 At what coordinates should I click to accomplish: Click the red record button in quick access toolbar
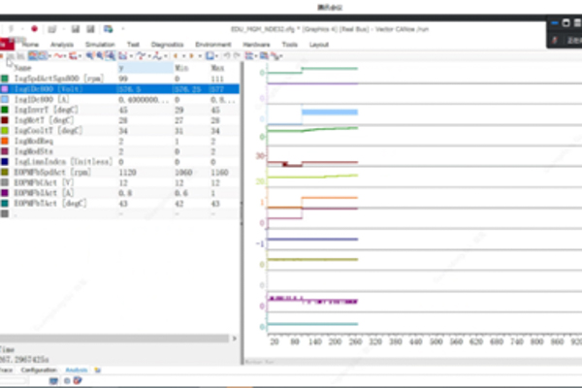click(35, 29)
